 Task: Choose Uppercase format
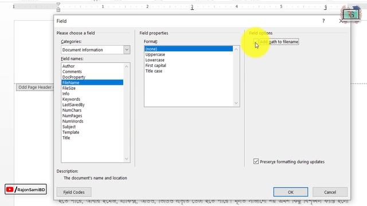tap(189, 54)
